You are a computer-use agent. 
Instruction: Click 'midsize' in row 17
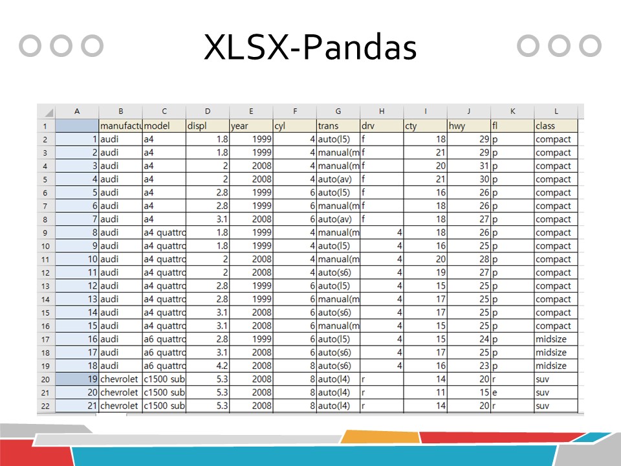point(556,339)
